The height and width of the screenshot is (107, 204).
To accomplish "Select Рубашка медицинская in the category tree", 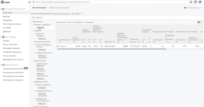I will tap(42, 75).
